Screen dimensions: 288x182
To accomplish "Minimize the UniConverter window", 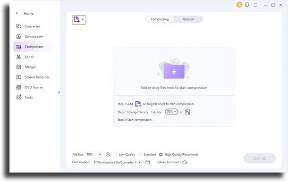I will pos(265,5).
